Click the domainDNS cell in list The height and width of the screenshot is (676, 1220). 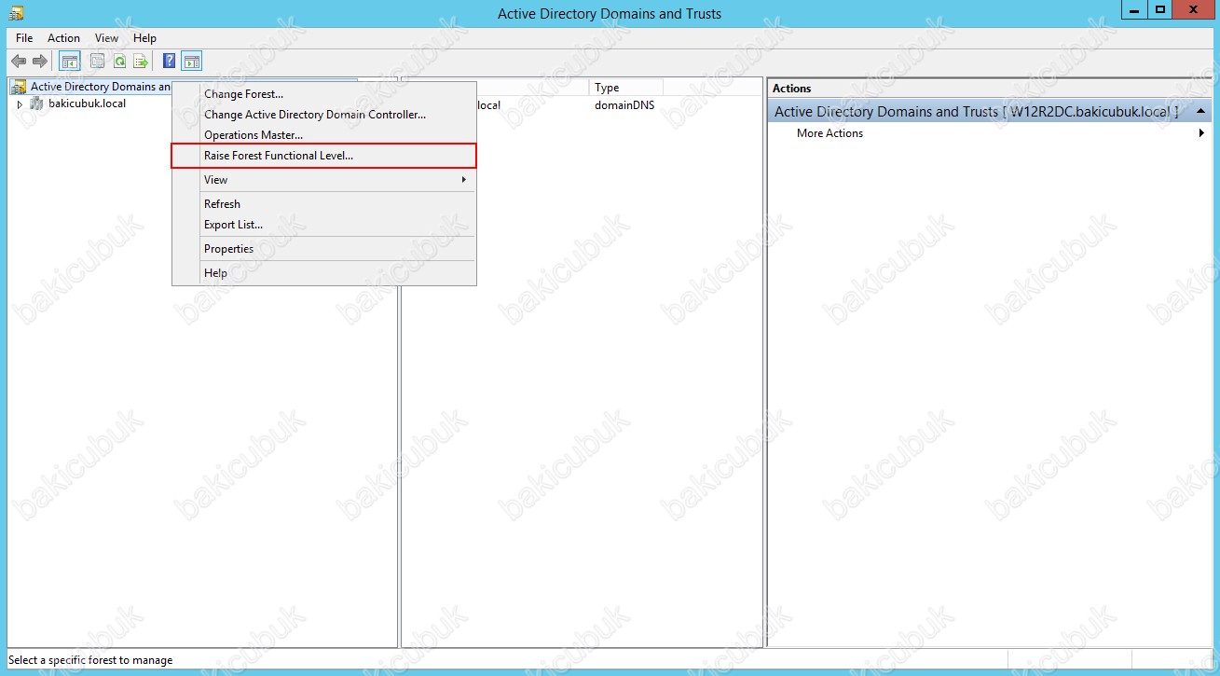624,105
